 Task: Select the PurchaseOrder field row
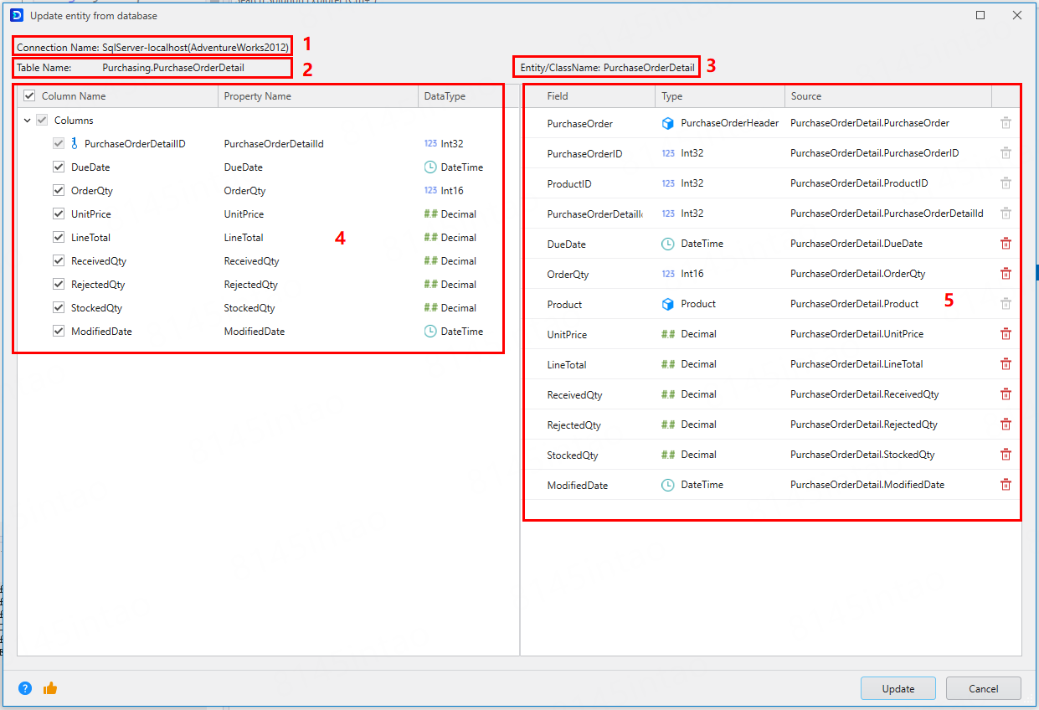(580, 123)
